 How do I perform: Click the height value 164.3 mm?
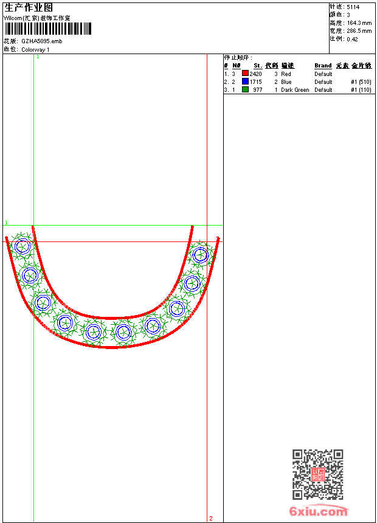click(359, 23)
